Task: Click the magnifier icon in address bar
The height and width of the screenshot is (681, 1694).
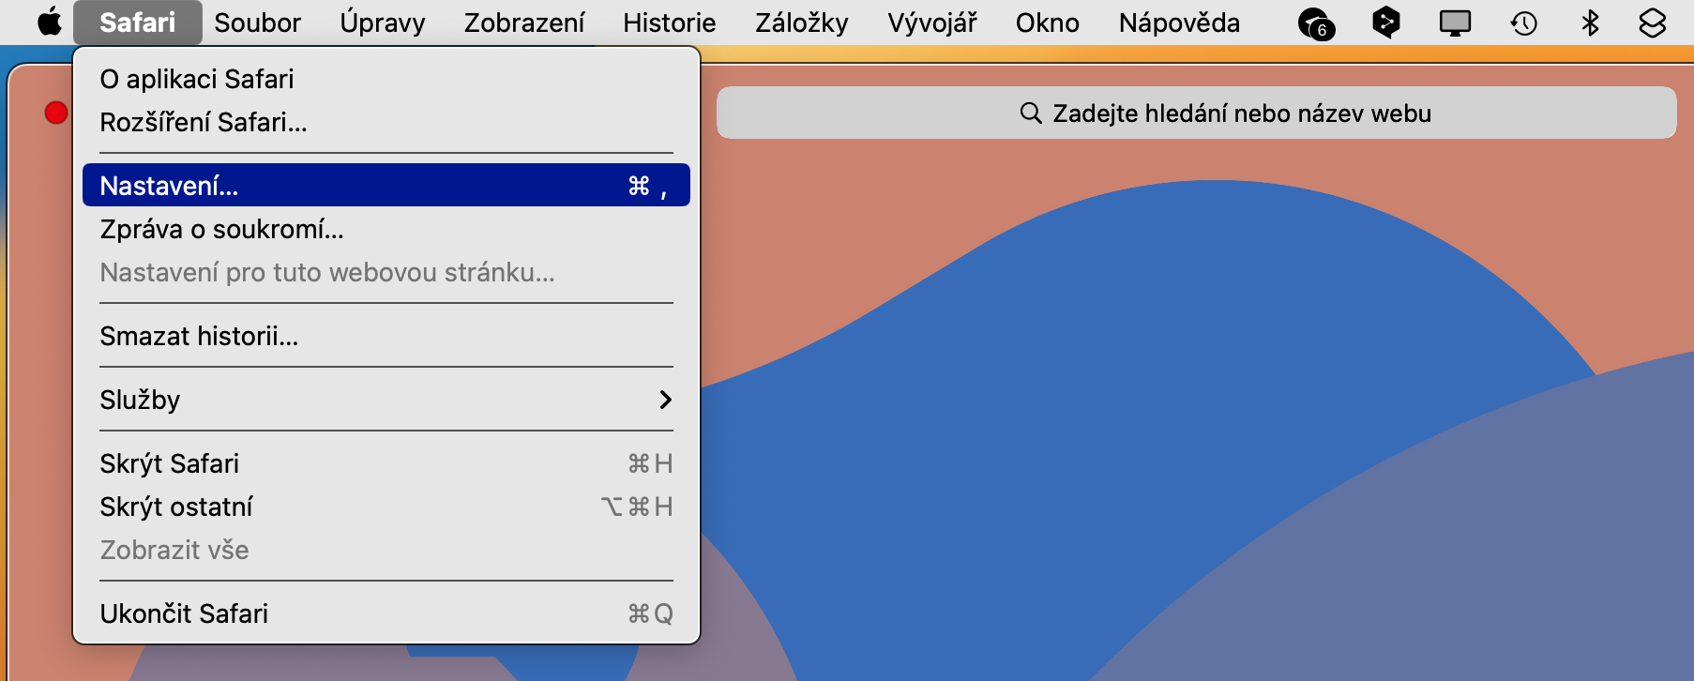Action: 1030,113
